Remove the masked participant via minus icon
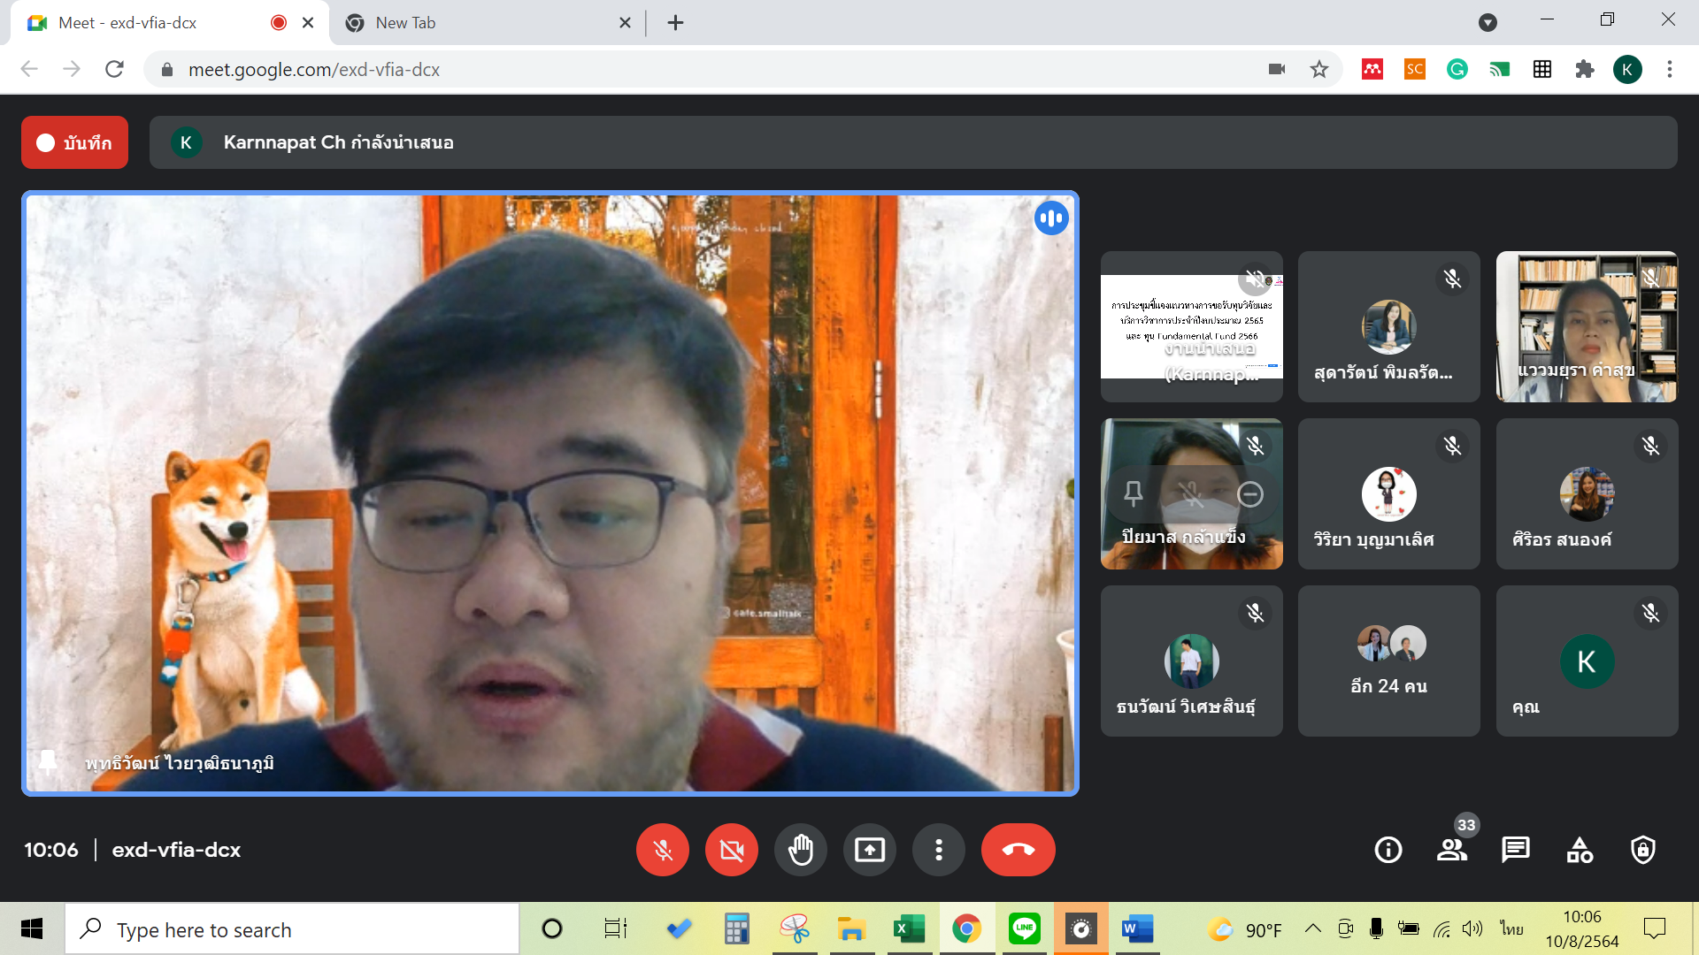1699x955 pixels. (1250, 493)
